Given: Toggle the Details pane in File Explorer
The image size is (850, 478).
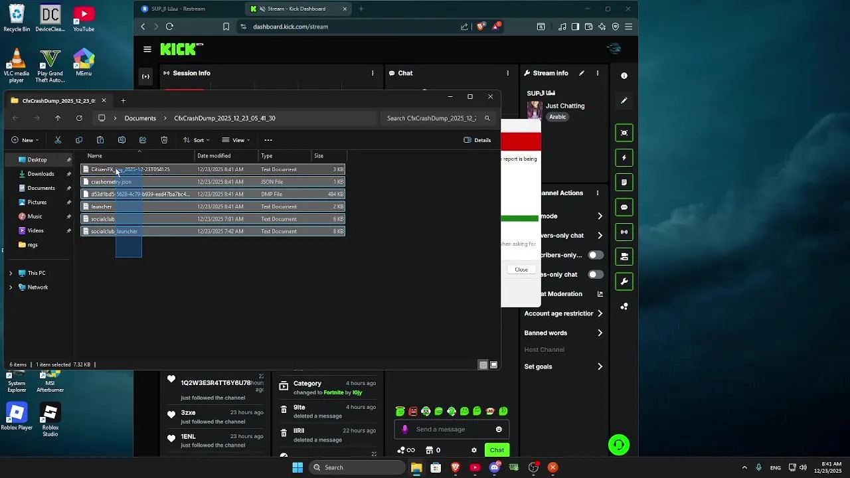Looking at the screenshot, I should [x=477, y=140].
